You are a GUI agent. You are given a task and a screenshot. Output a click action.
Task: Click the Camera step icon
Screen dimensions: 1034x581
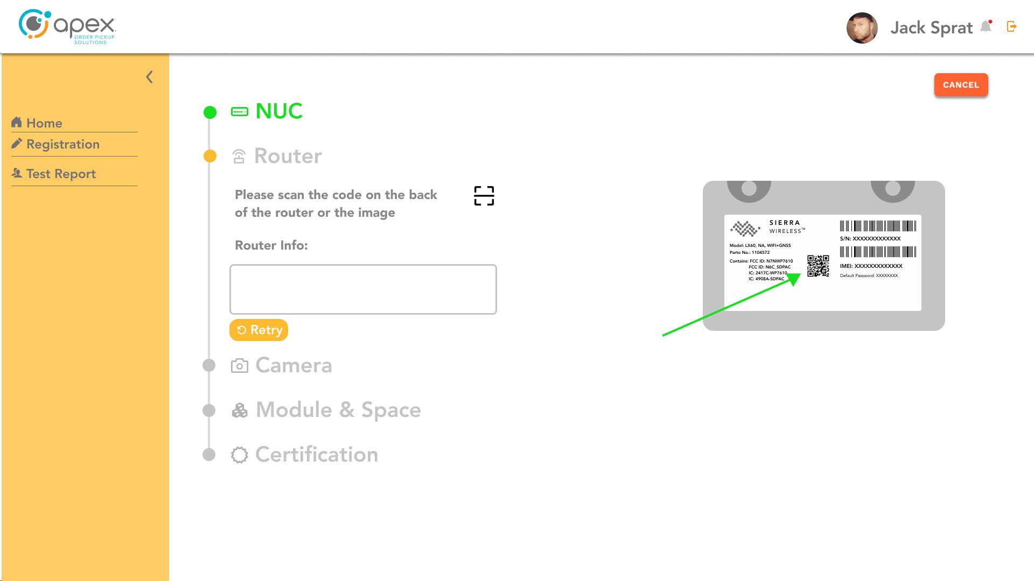239,366
